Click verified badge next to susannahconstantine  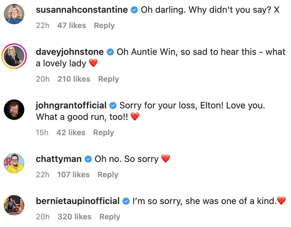(134, 10)
